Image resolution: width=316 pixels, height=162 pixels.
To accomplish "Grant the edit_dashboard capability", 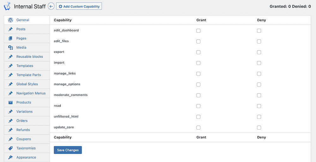I will pyautogui.click(x=198, y=31).
